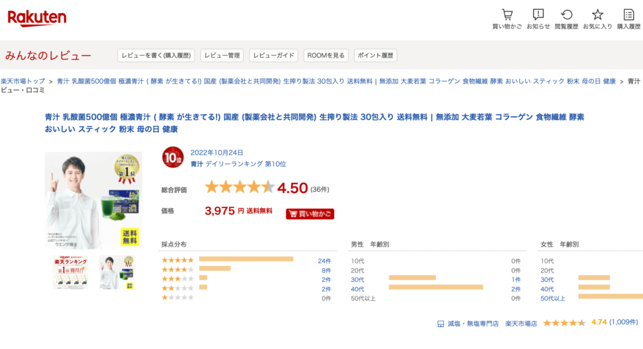The width and height of the screenshot is (643, 349).
Task: Click the 総合評価 label
Action: point(174,190)
